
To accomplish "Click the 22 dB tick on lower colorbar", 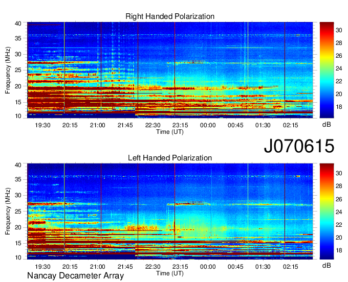I will pos(339,225).
